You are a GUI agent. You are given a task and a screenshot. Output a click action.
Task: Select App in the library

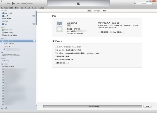click(4, 24)
